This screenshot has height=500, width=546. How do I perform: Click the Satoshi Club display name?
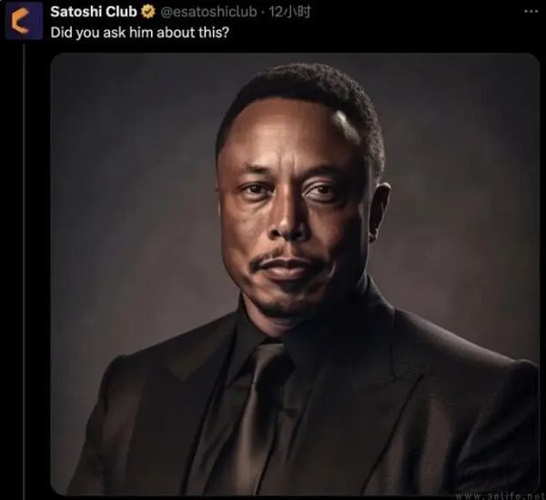(x=94, y=12)
